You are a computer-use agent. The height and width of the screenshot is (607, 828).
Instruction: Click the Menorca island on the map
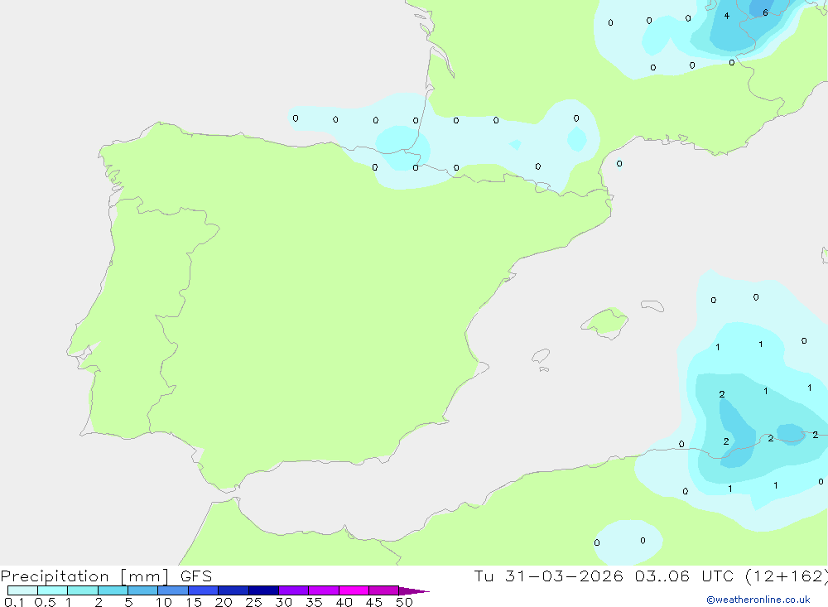[x=652, y=306]
